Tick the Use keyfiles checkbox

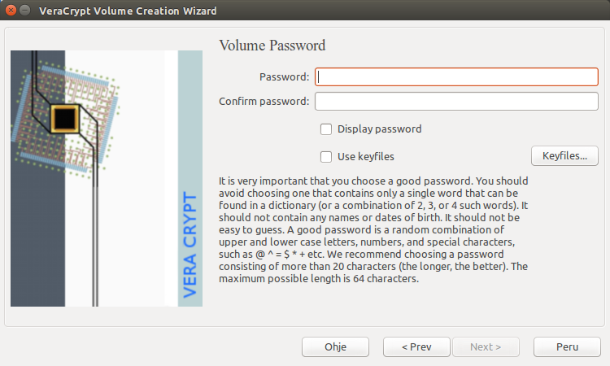point(326,156)
